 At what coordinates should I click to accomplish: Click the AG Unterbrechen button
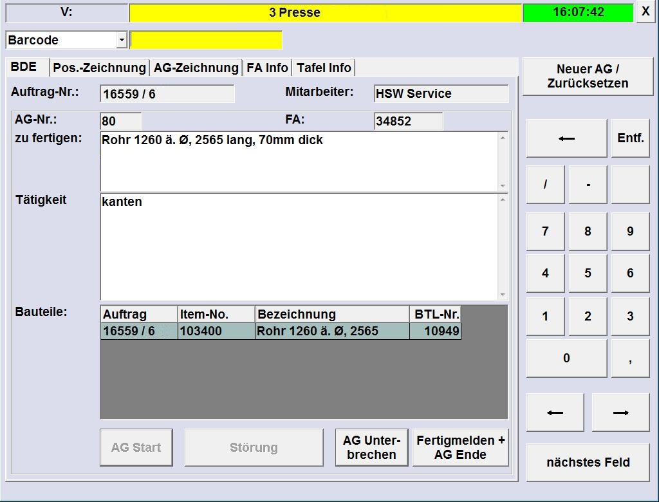click(371, 447)
